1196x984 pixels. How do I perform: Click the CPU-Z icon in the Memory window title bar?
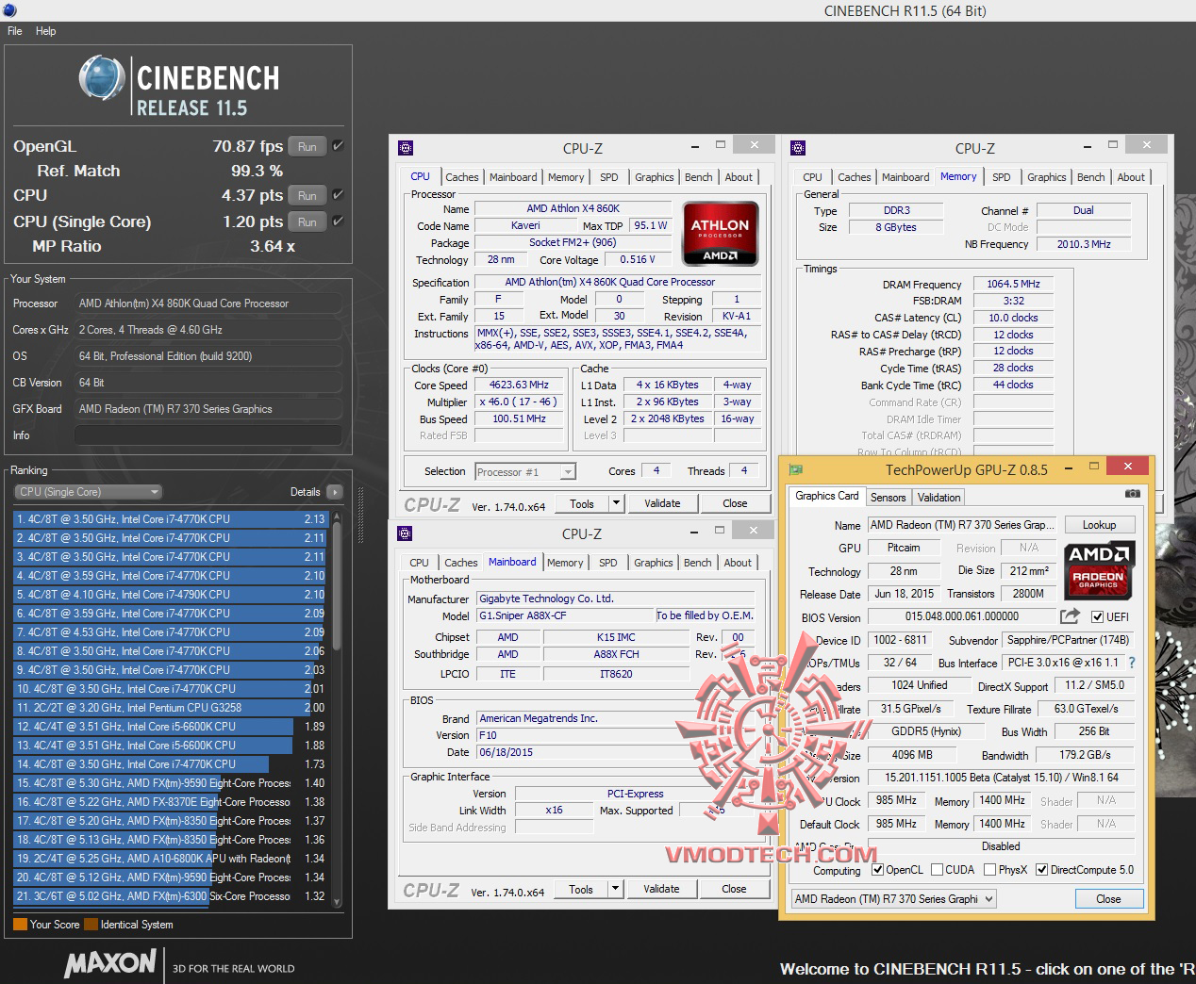pos(798,148)
